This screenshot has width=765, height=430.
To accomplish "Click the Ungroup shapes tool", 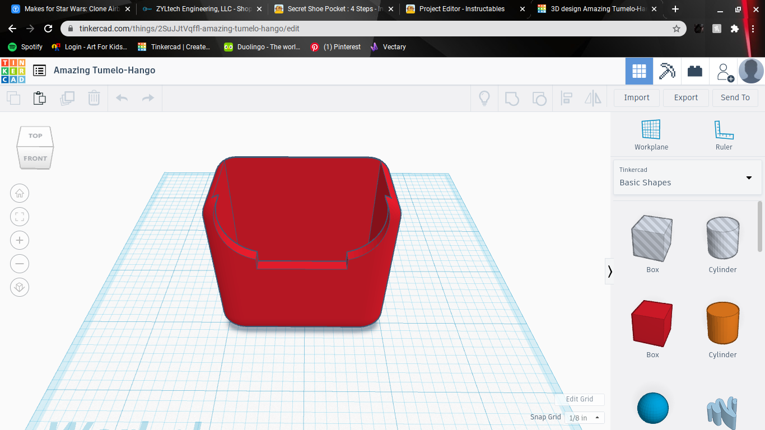I will pos(539,98).
